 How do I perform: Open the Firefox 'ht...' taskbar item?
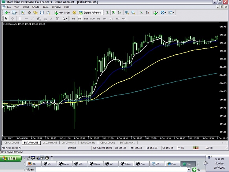click(x=34, y=164)
